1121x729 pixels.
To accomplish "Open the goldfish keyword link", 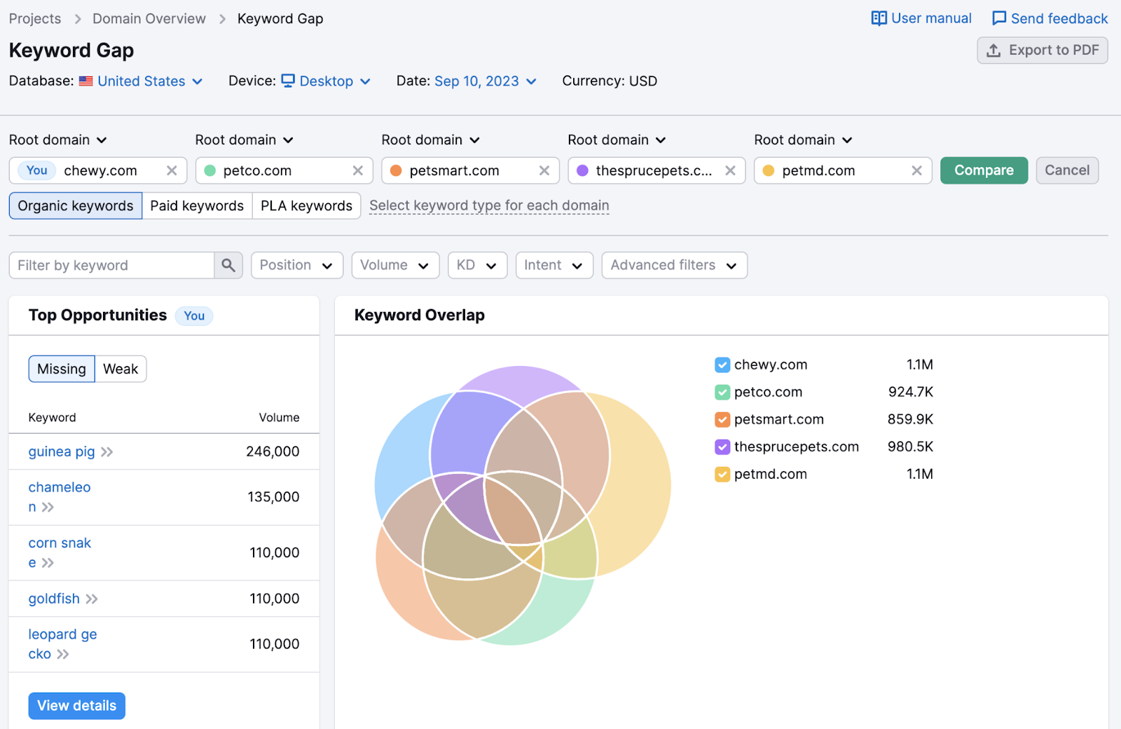I will 54,599.
